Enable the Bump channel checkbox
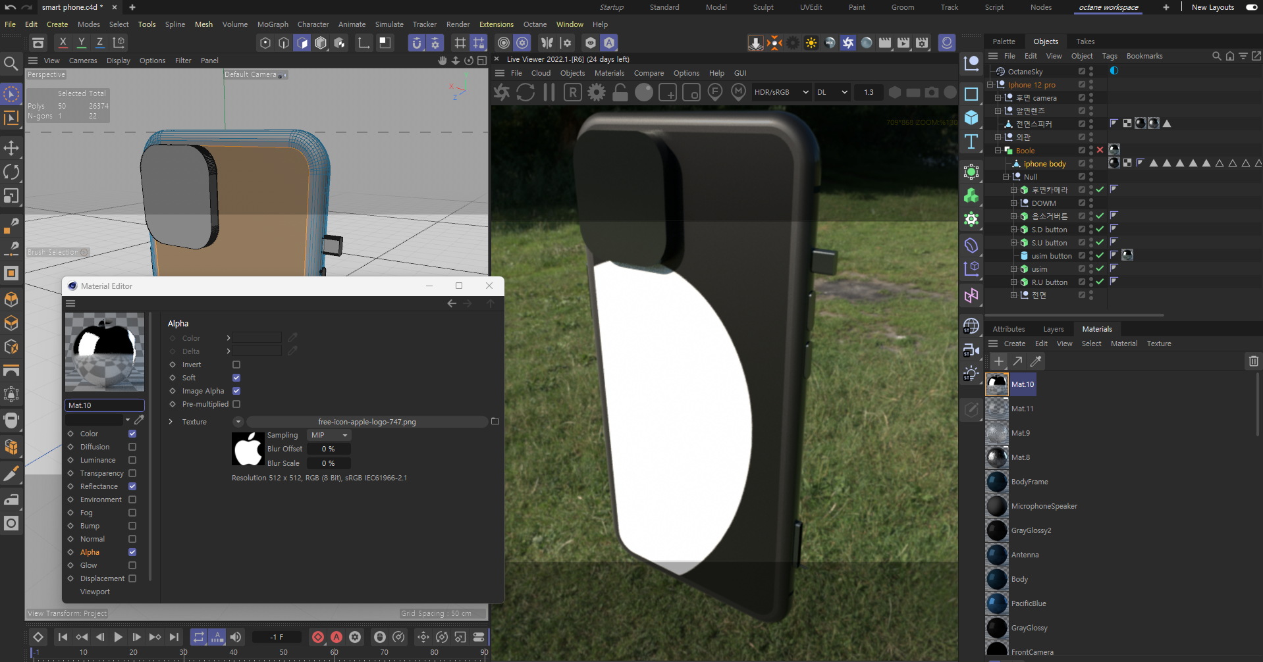 132,526
